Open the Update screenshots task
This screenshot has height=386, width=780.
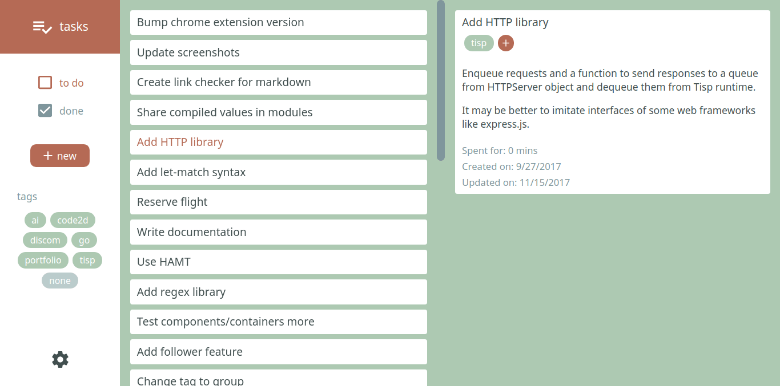279,52
